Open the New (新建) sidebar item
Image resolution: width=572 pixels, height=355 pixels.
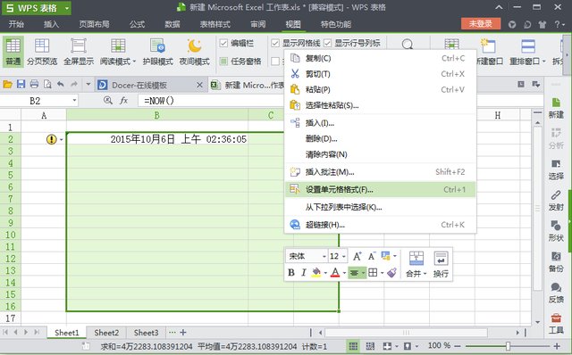[x=556, y=108]
